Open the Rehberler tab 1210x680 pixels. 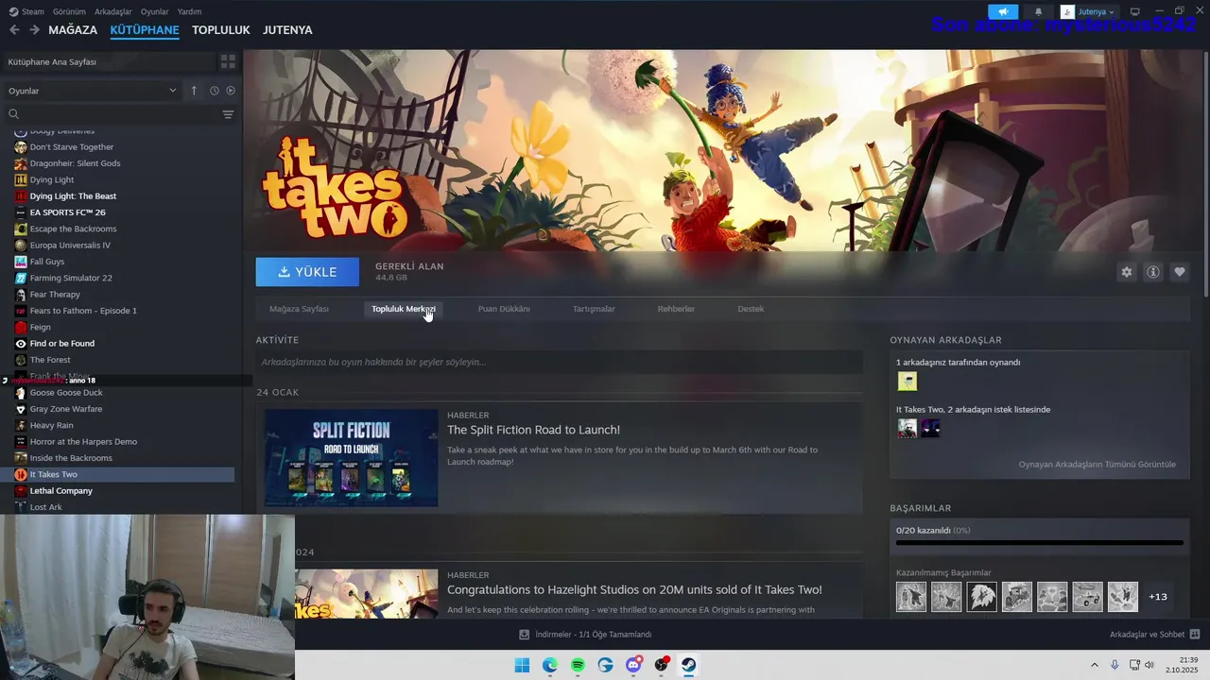point(676,309)
